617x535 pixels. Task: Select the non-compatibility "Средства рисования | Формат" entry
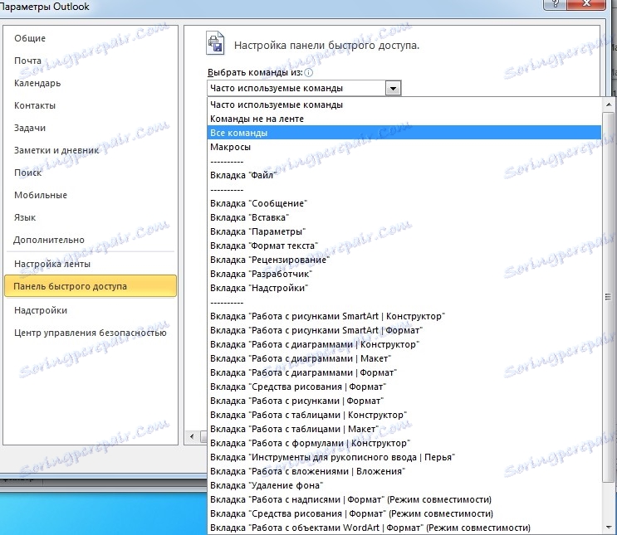coord(404,387)
